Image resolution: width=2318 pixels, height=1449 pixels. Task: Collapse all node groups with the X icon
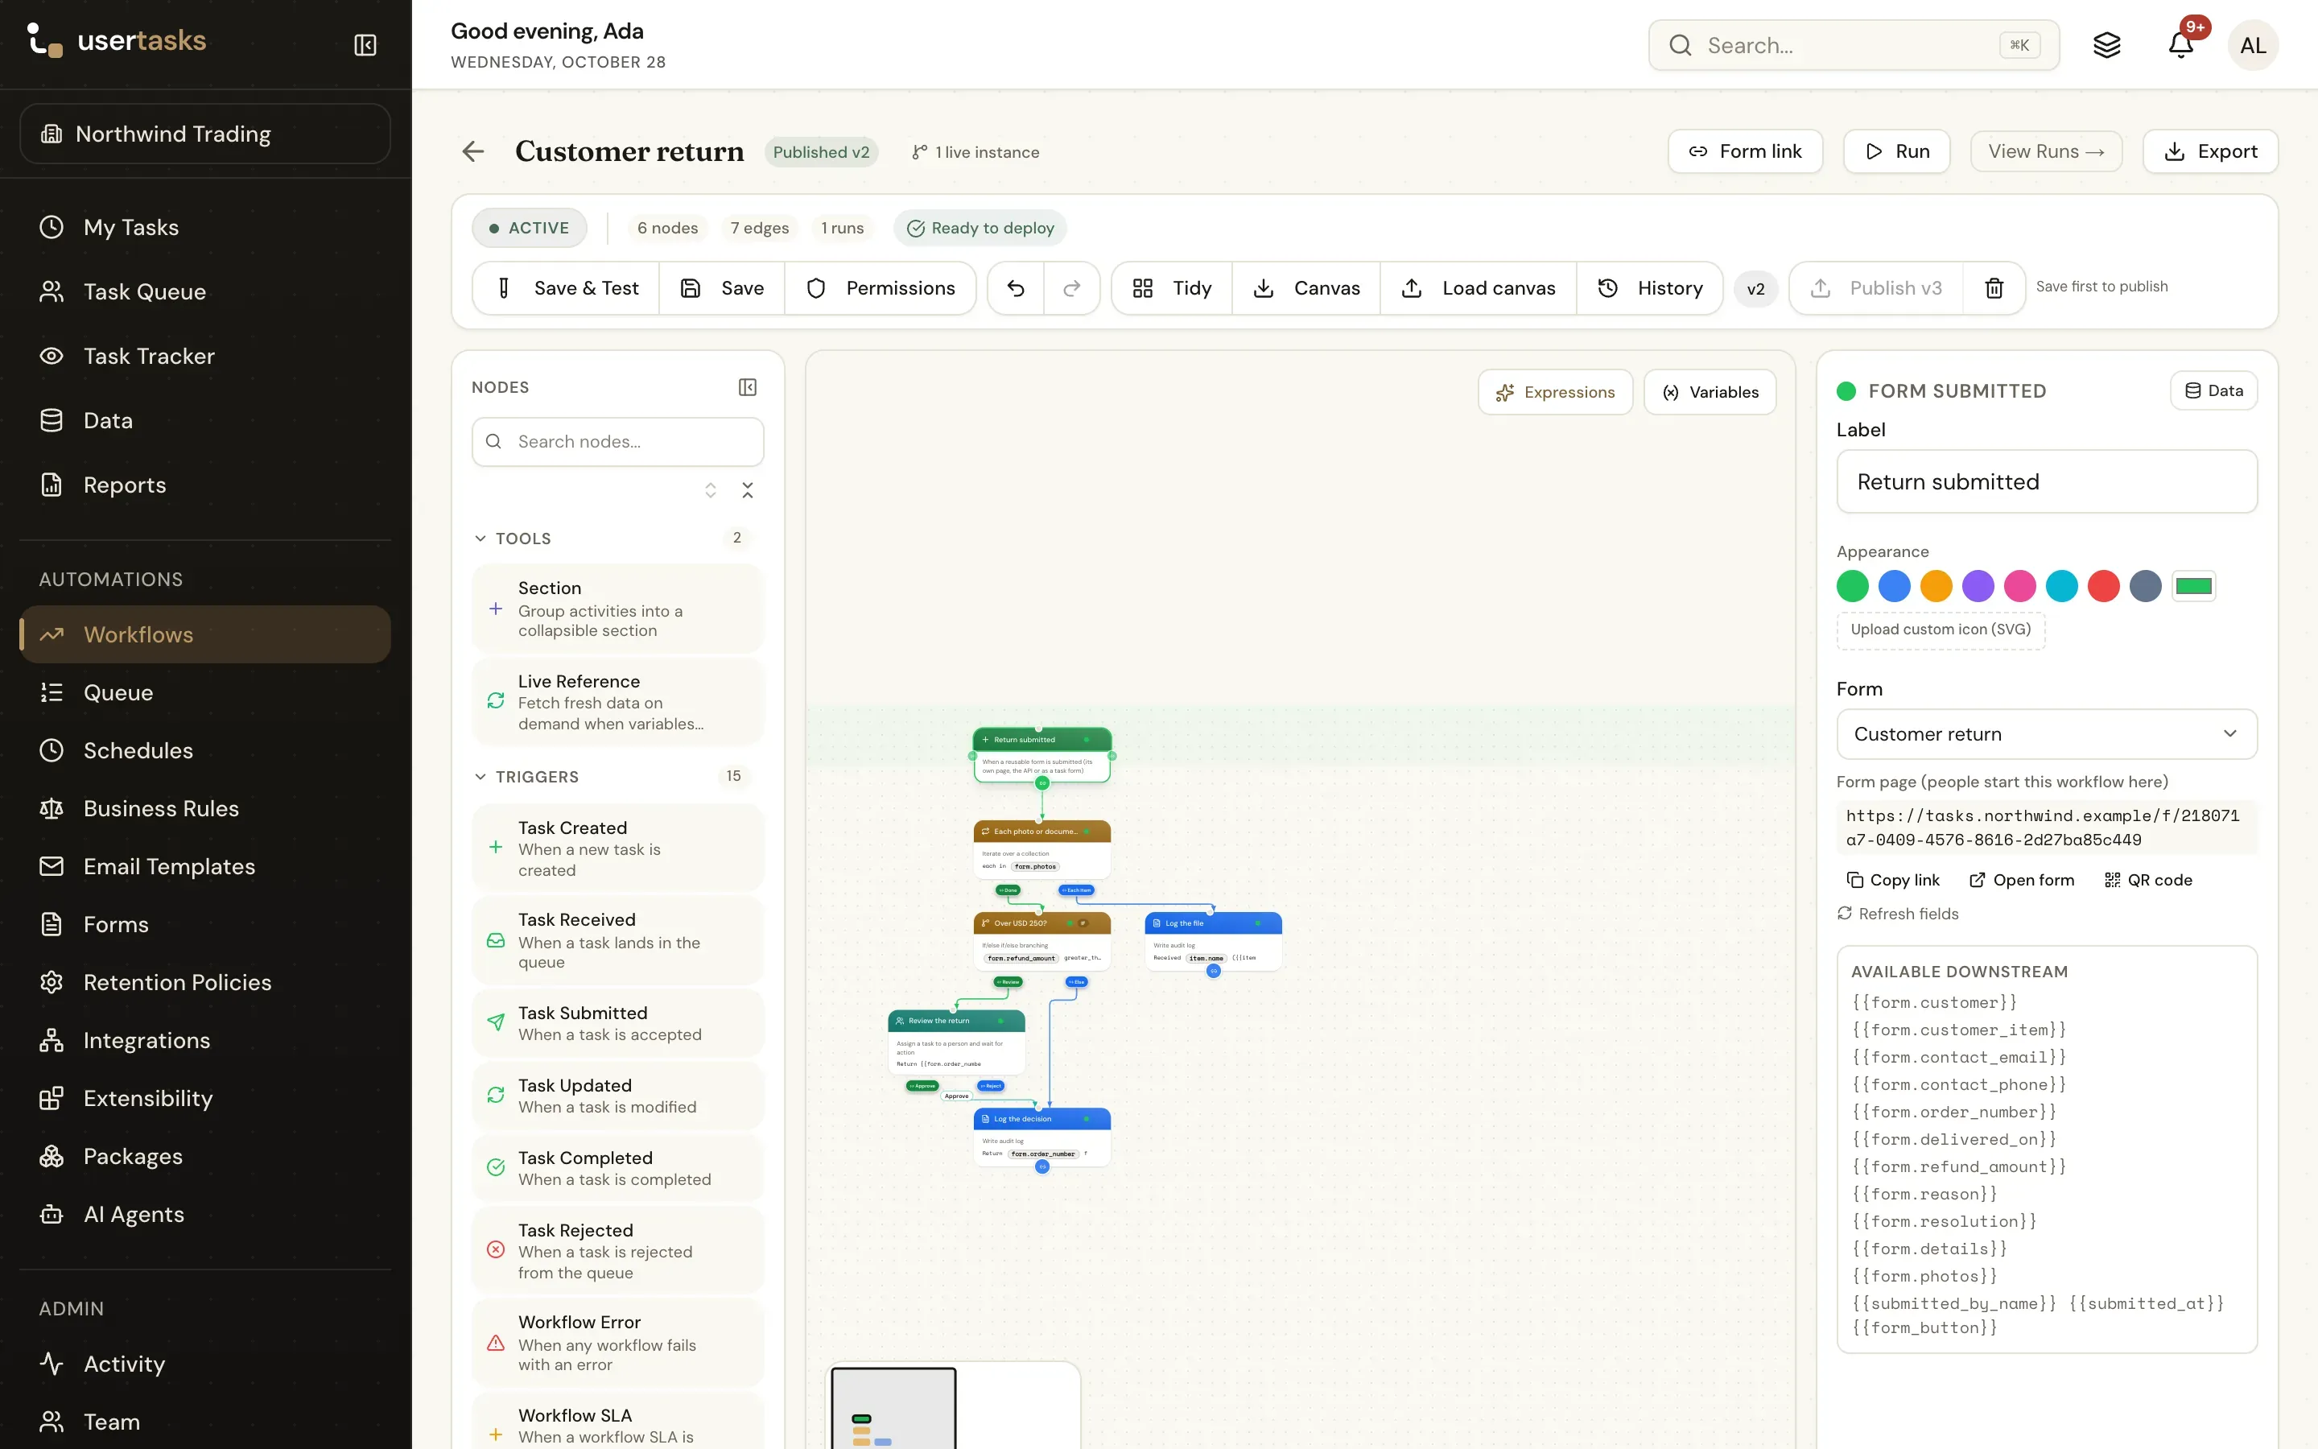pyautogui.click(x=748, y=491)
